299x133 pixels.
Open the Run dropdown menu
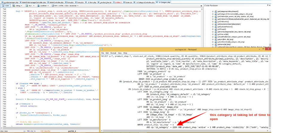pos(30,6)
